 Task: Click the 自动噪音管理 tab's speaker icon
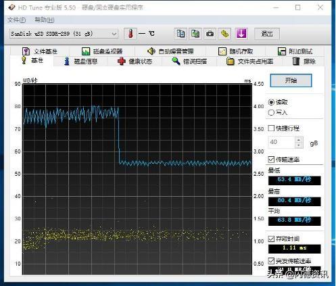tap(151, 51)
